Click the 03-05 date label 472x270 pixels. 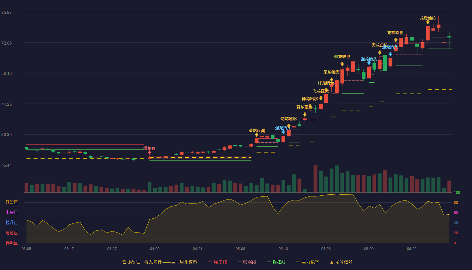pos(26,249)
